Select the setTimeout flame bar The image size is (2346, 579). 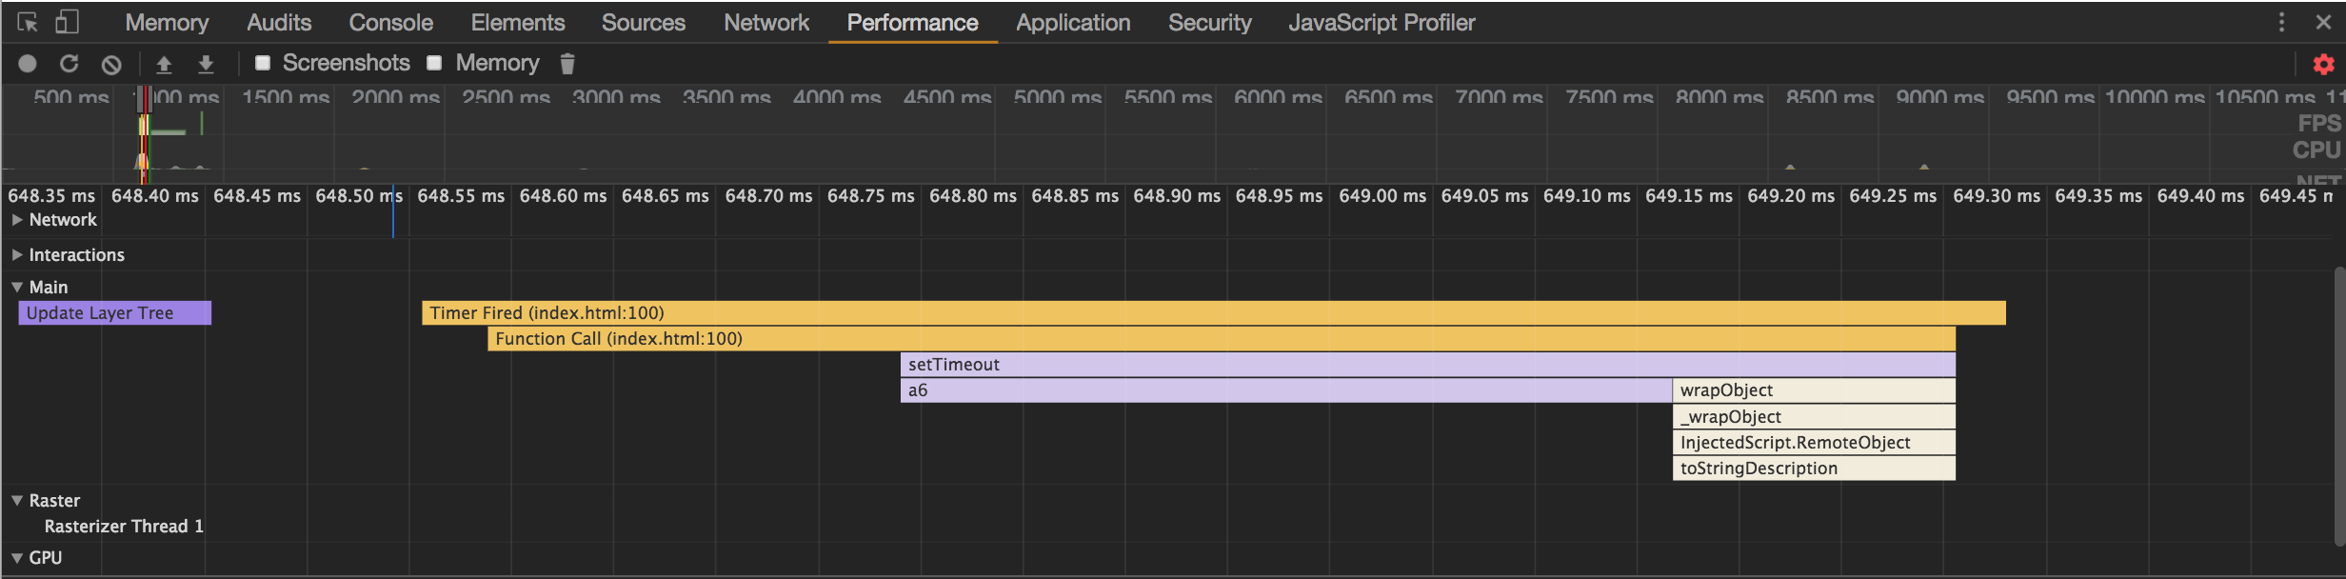(1428, 365)
